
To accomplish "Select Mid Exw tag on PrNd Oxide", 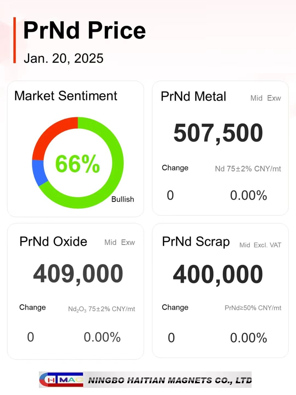I will pos(120,242).
